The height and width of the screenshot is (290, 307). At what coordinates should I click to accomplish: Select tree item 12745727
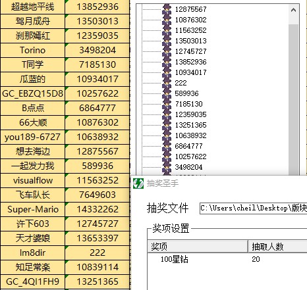click(x=190, y=51)
